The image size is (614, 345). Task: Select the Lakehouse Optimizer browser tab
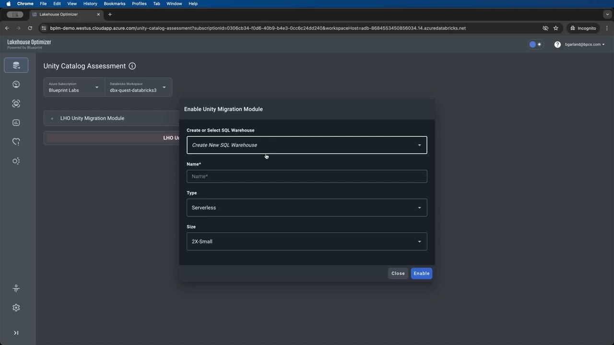(x=66, y=14)
